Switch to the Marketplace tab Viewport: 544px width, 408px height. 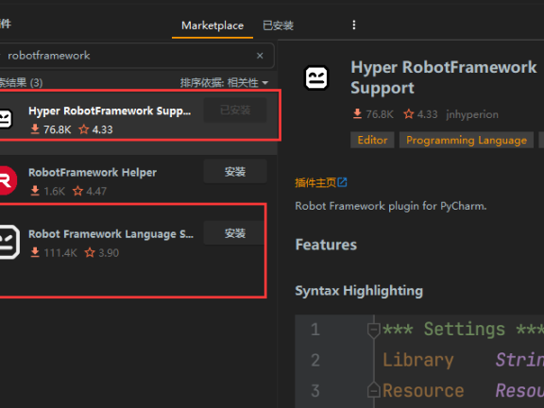pos(212,25)
